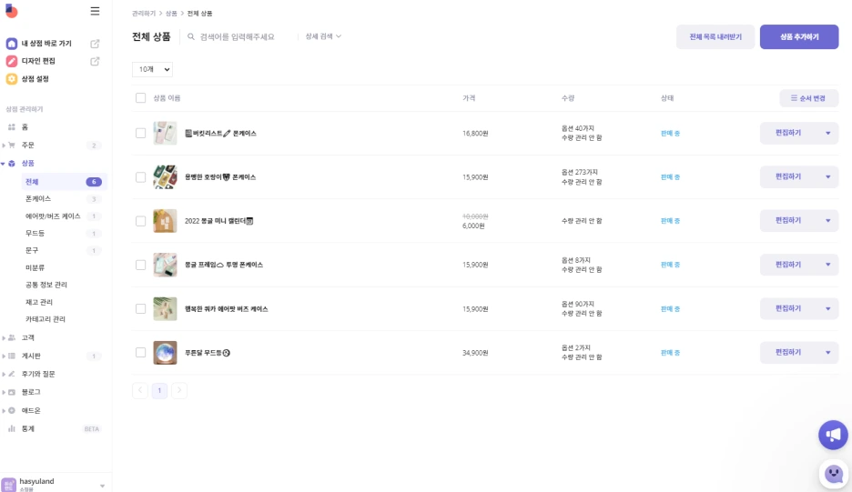The image size is (852, 492).
Task: Click 상품 breadcrumb link
Action: pyautogui.click(x=171, y=14)
